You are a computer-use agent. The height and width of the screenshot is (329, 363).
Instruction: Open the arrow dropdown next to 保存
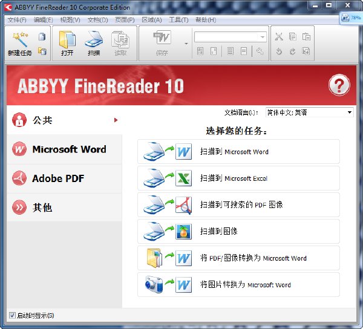tap(186, 44)
